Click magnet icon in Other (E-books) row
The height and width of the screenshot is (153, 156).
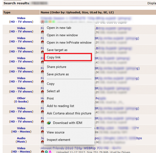[x=42, y=102]
